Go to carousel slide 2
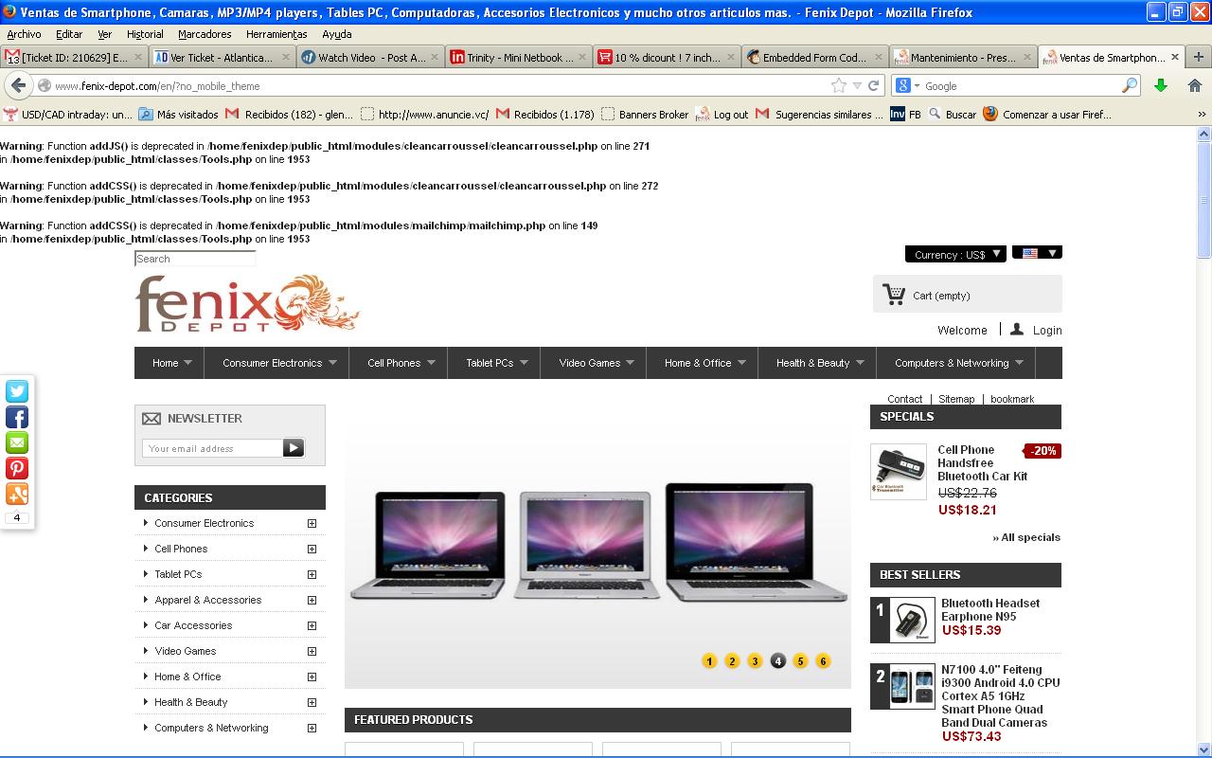Screen dimensions: 1212x758 (x=732, y=661)
